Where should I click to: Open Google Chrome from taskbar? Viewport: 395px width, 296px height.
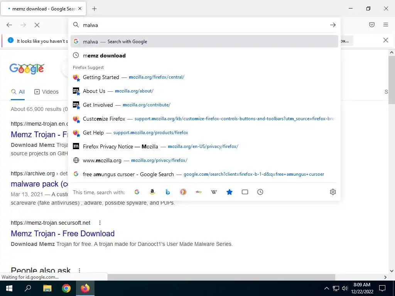66,288
